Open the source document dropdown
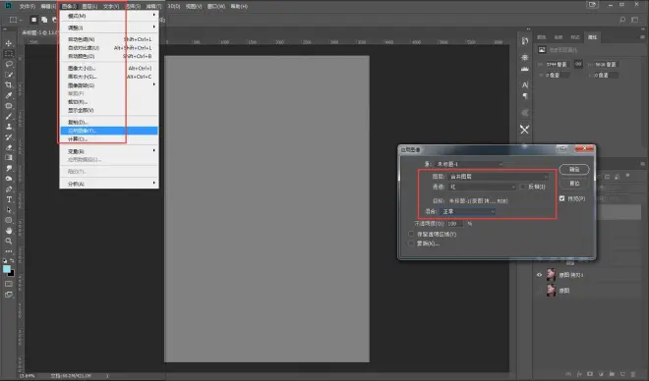This screenshot has height=381, width=649. (x=468, y=164)
